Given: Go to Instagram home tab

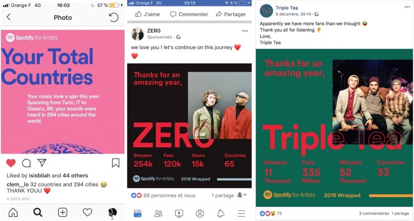Looking at the screenshot, I should (13, 212).
